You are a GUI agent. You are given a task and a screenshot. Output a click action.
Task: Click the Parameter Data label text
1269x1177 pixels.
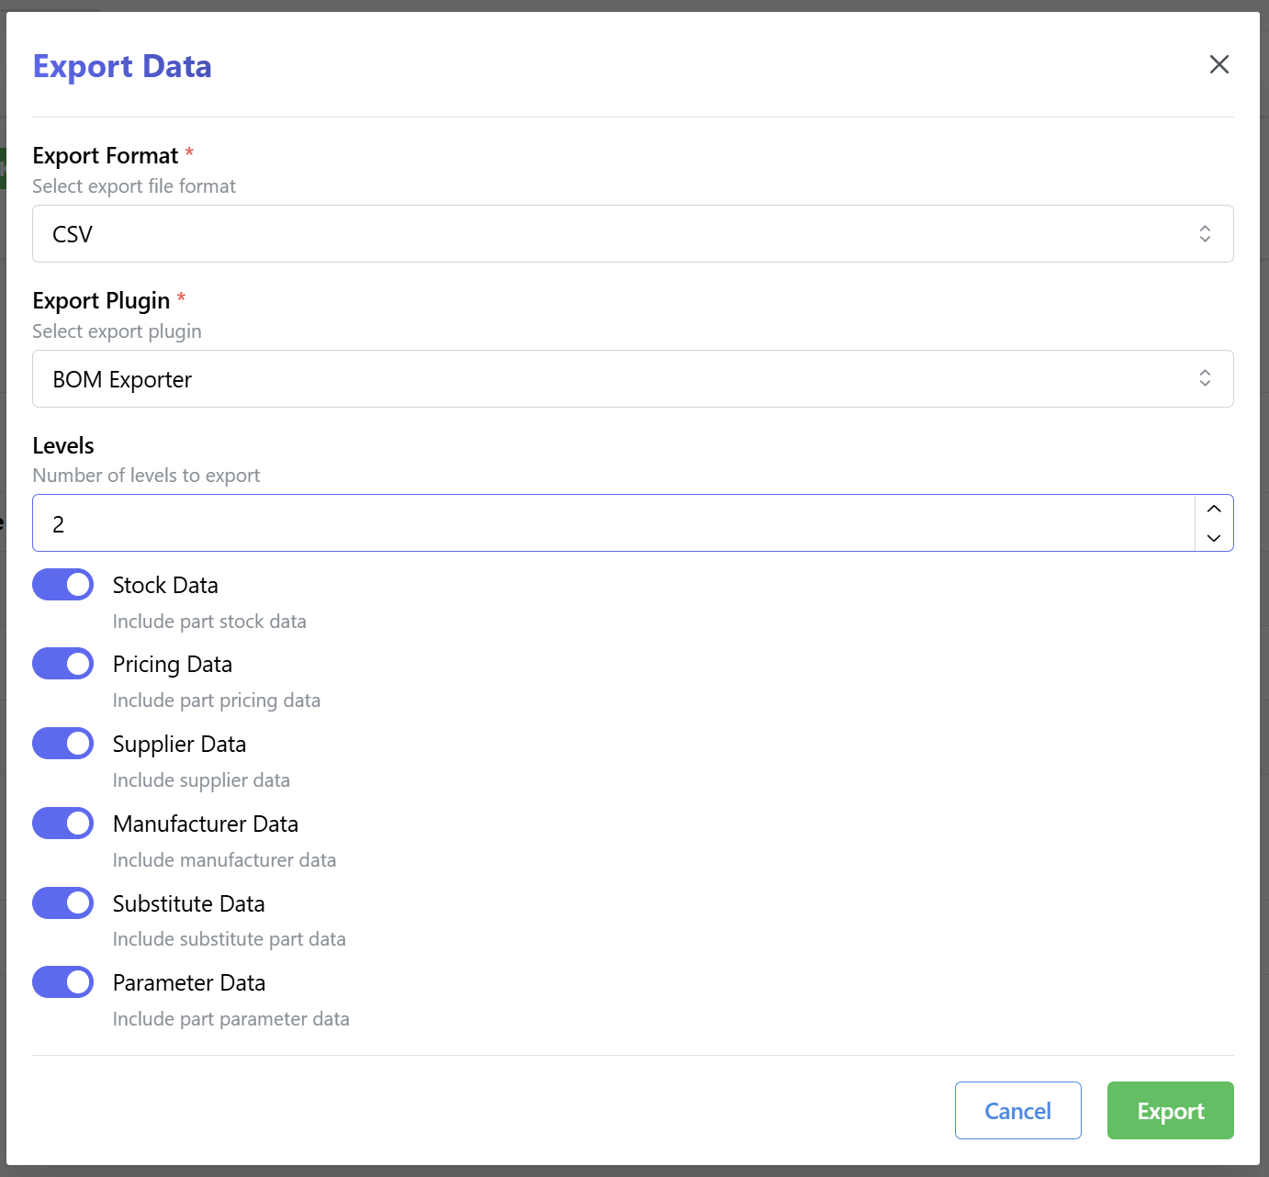189,983
